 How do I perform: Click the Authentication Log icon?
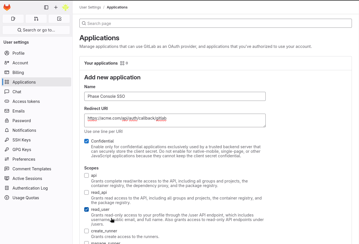click(x=7, y=188)
